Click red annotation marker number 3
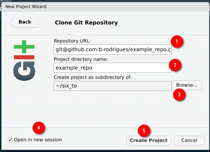Image resolution: width=210 pixels, height=152 pixels. (179, 94)
